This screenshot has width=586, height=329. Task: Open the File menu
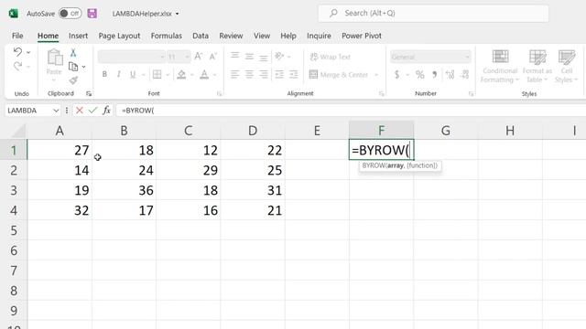[x=17, y=36]
